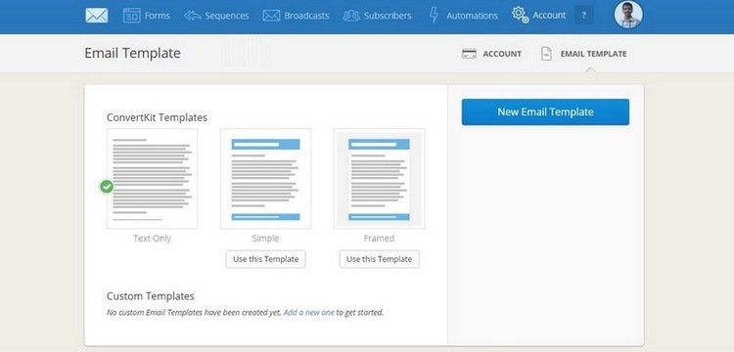Click the green checkmark on Text Only
The height and width of the screenshot is (352, 734).
(x=107, y=187)
